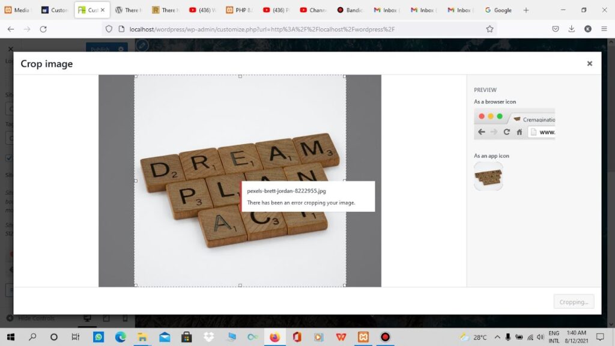This screenshot has width=615, height=346.
Task: Open the Firefox application menu
Action: tap(604, 29)
